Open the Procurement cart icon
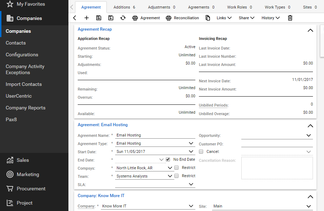 10,189
